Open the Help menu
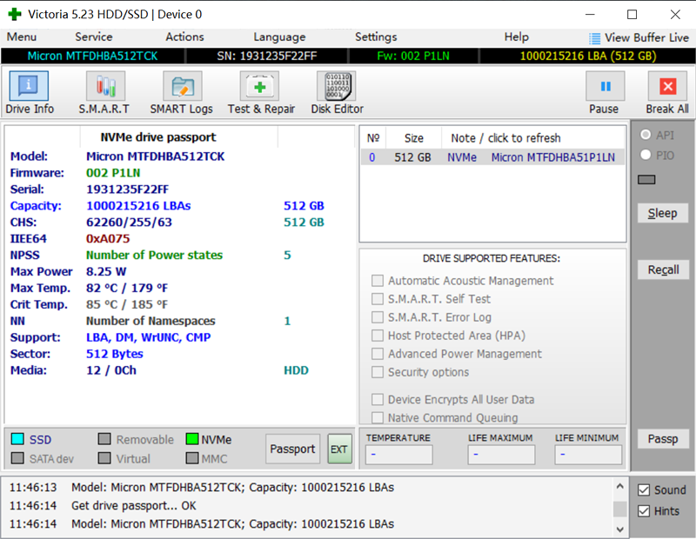The image size is (696, 539). [516, 37]
